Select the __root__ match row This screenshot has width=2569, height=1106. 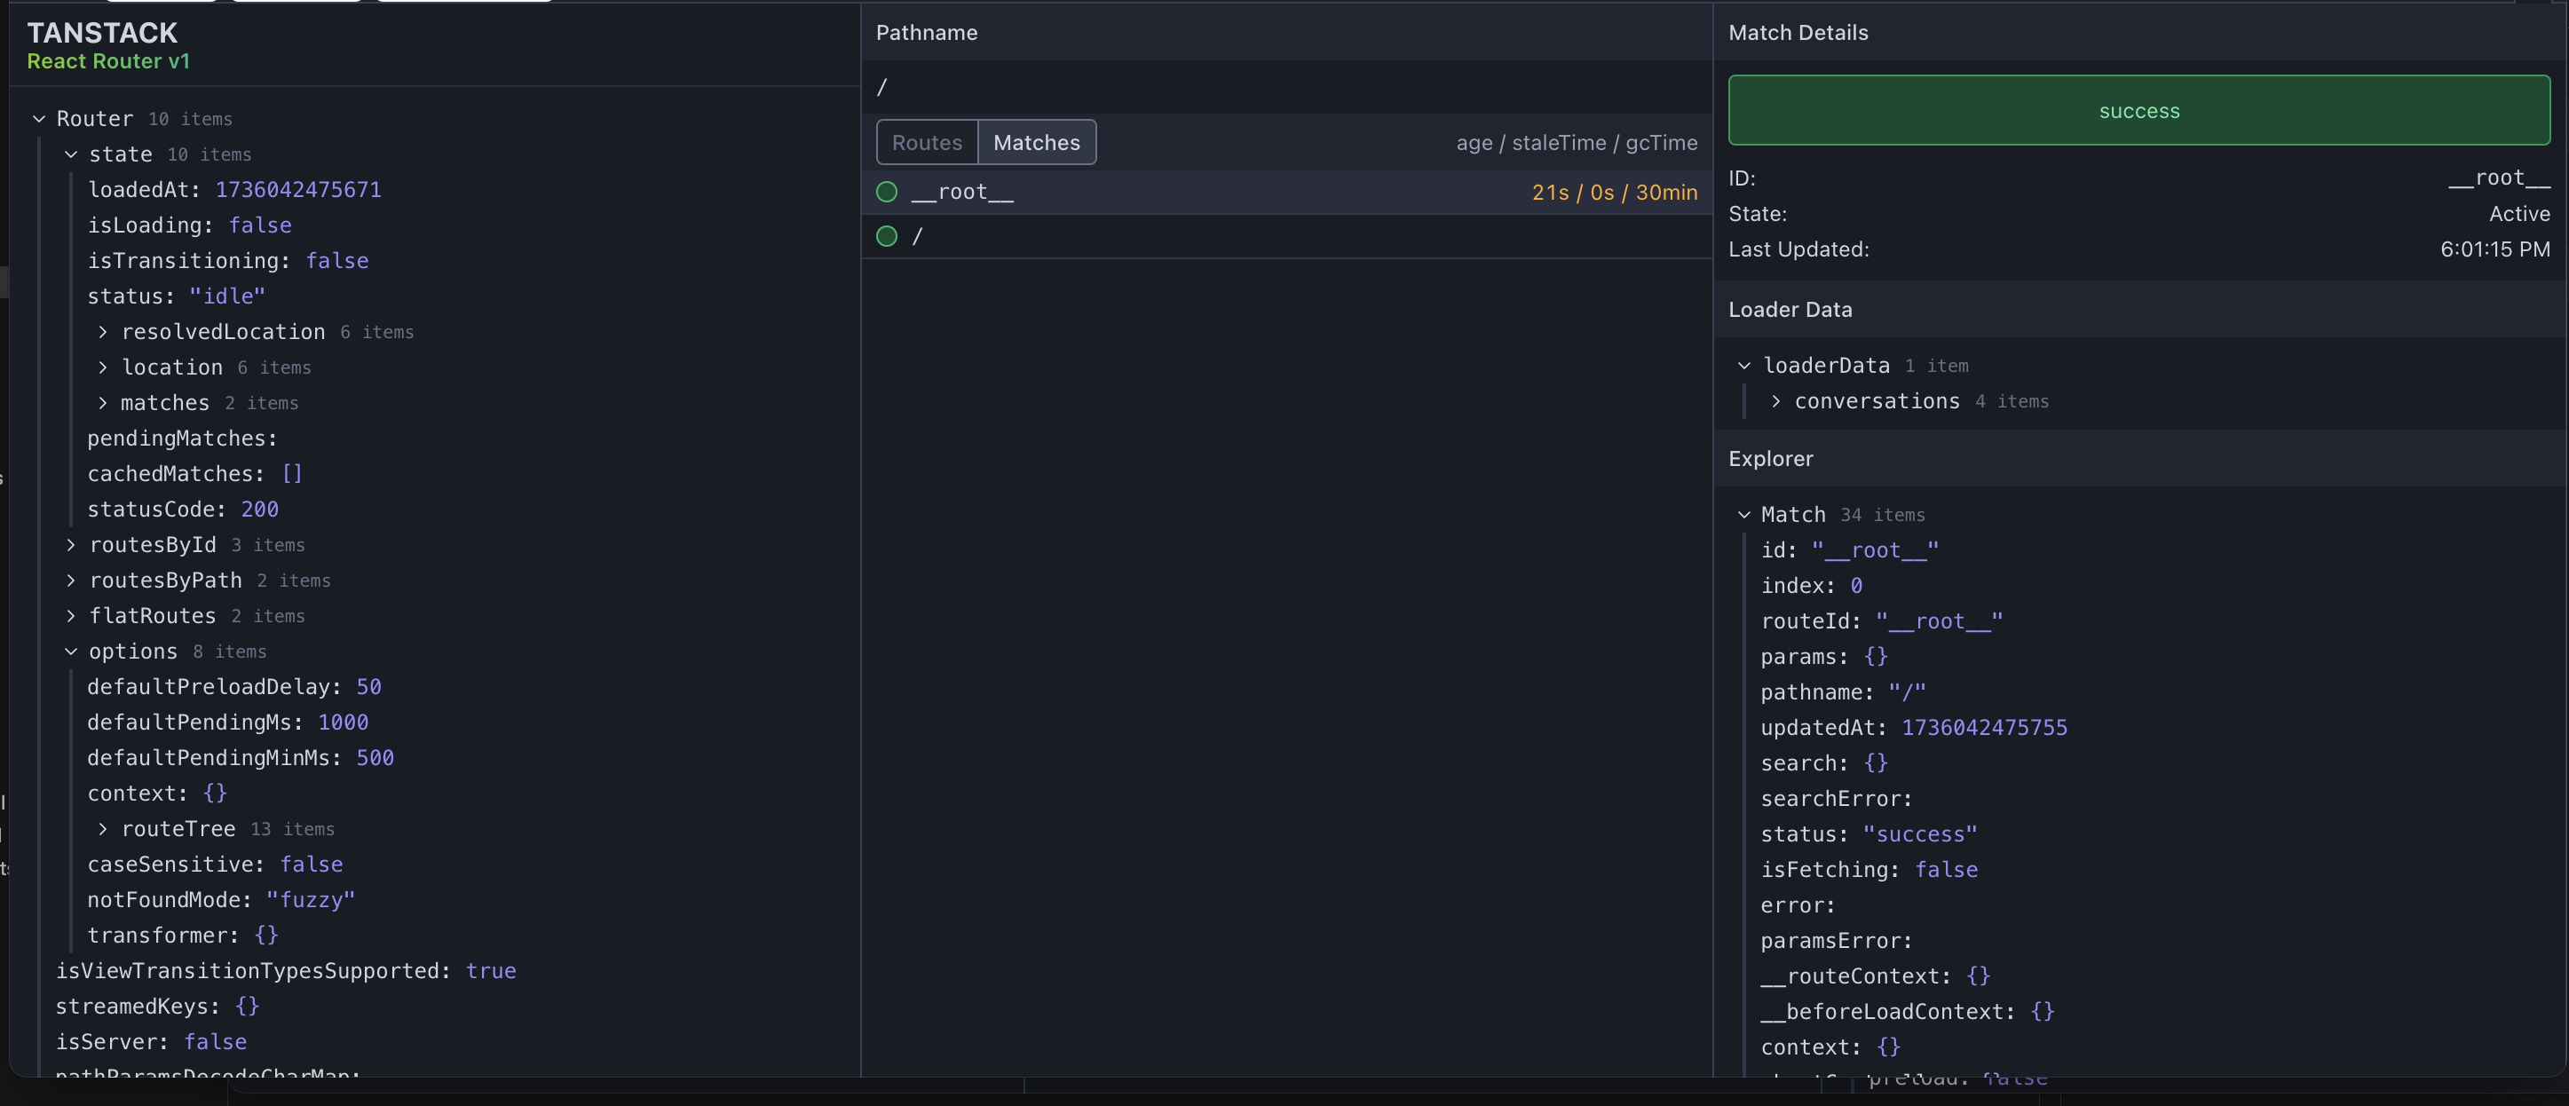click(x=1286, y=193)
